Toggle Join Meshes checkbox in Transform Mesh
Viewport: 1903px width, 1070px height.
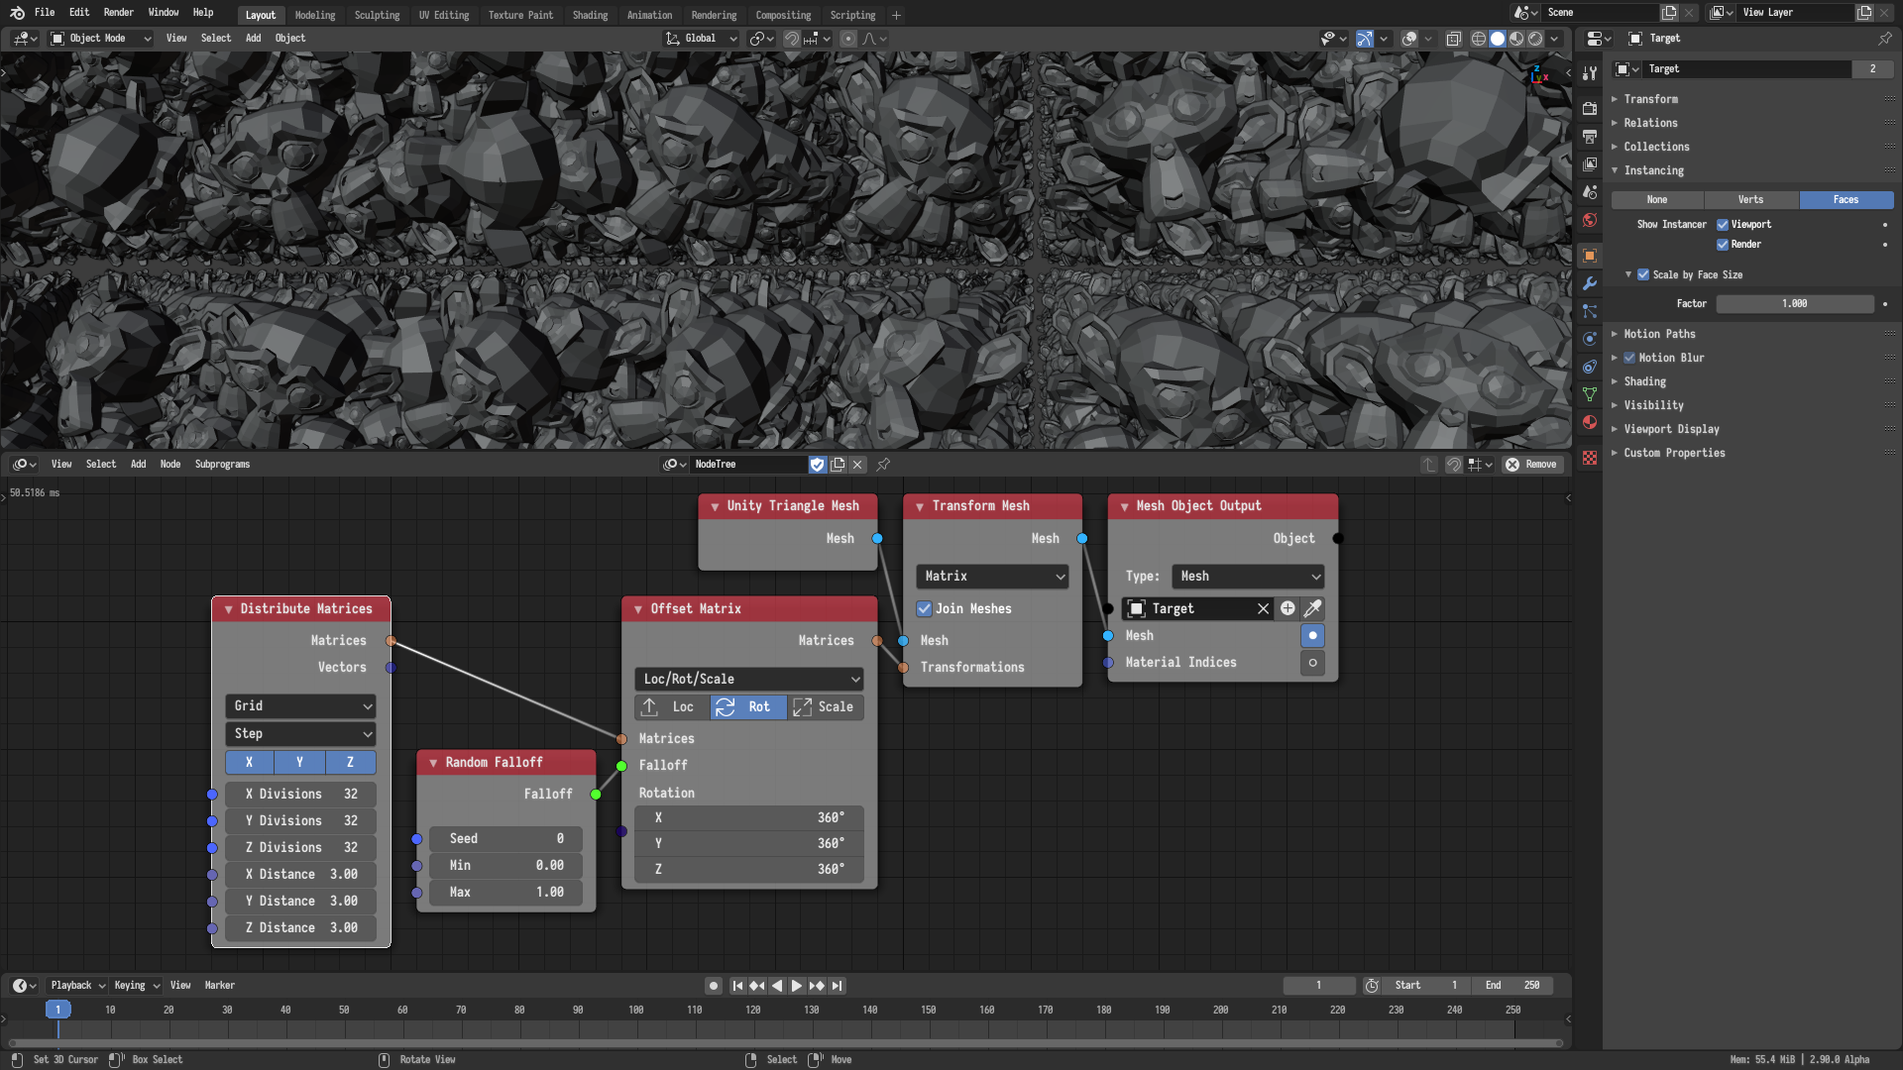pos(924,609)
